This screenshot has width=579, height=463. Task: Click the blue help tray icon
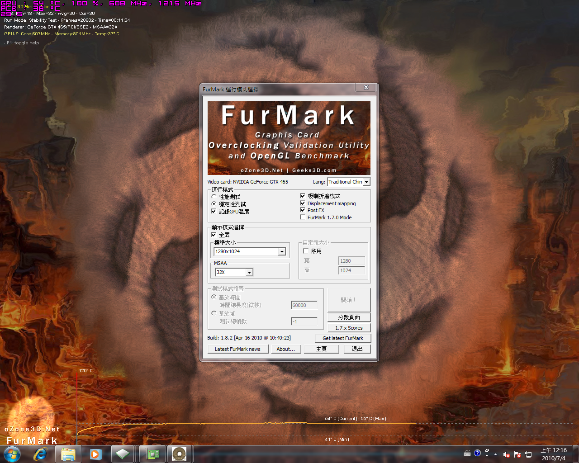[x=477, y=453]
